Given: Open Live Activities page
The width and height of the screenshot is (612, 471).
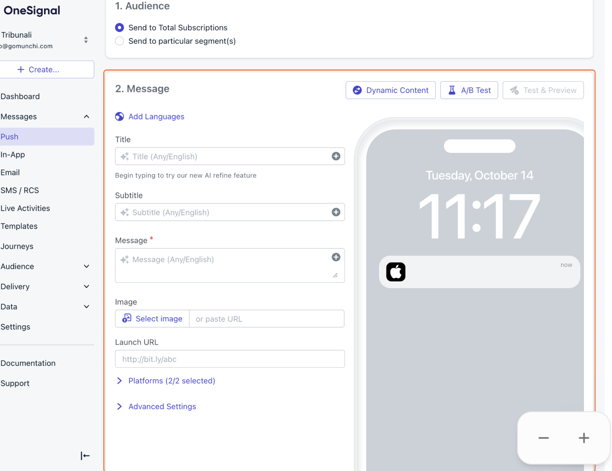Looking at the screenshot, I should [x=25, y=208].
